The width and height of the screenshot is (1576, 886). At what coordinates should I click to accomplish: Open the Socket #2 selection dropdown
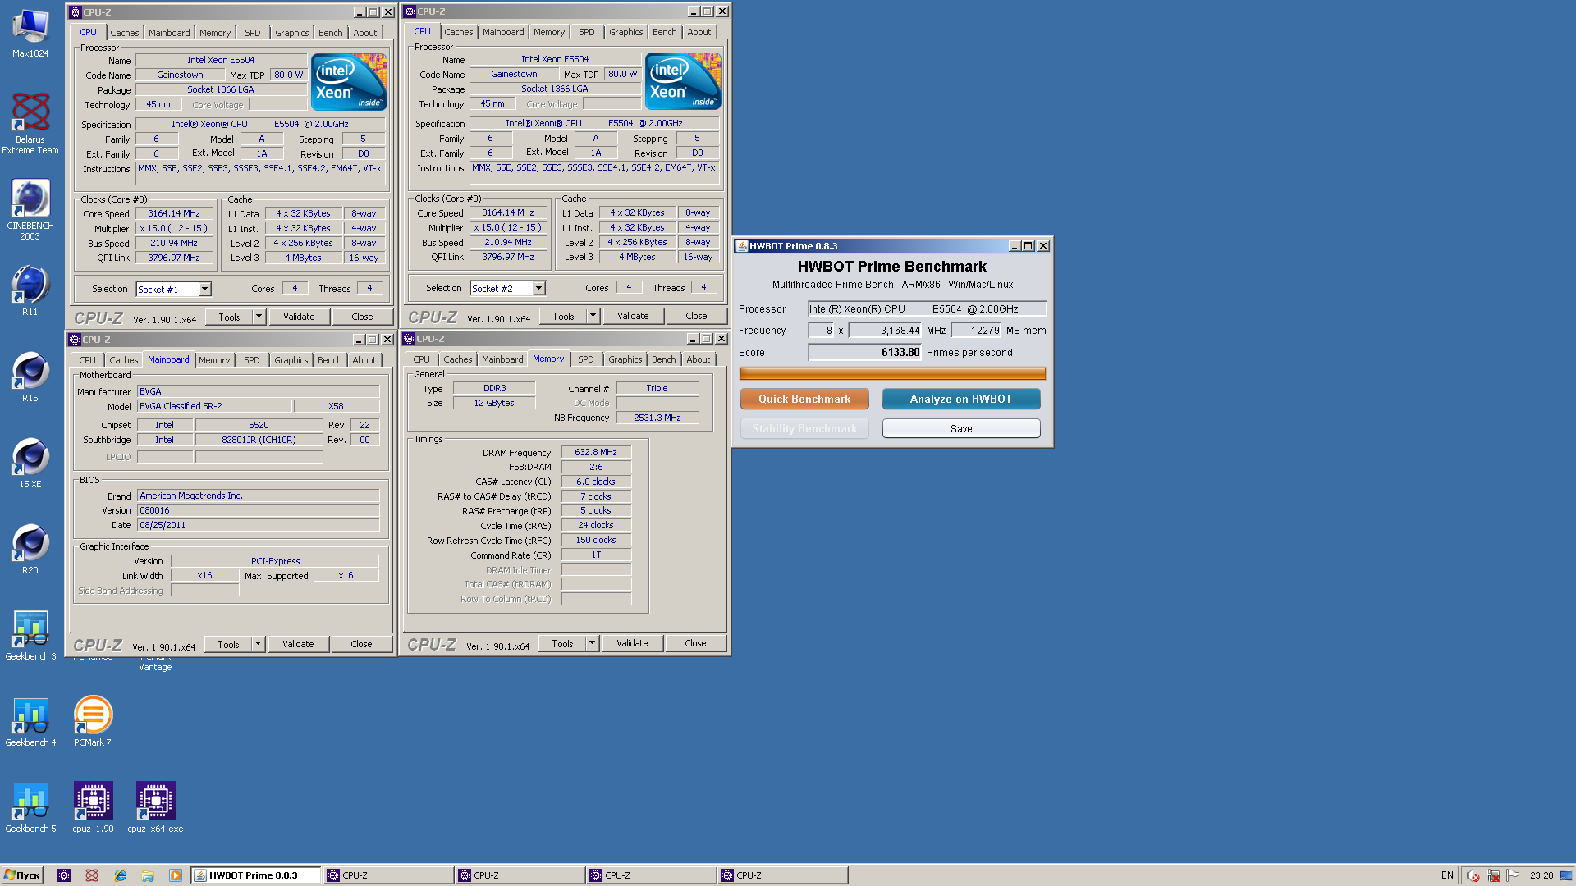539,288
